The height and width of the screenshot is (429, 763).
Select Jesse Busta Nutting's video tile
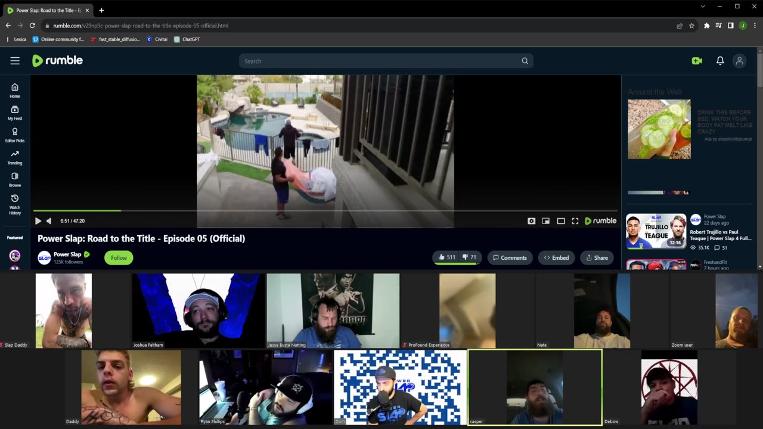(333, 311)
